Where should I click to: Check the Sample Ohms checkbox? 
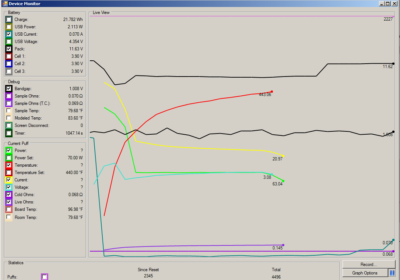(x=8, y=96)
